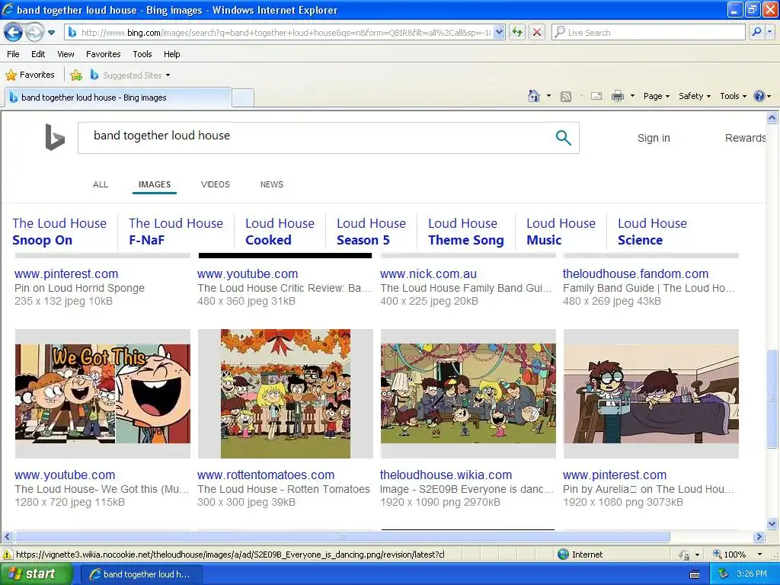Open the 100% zoom level dropdown
The image size is (780, 585).
click(x=759, y=555)
